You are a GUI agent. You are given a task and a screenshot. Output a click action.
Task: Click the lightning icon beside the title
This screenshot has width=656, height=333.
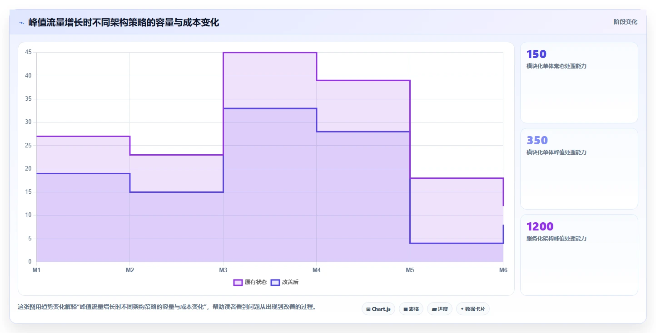tap(22, 23)
